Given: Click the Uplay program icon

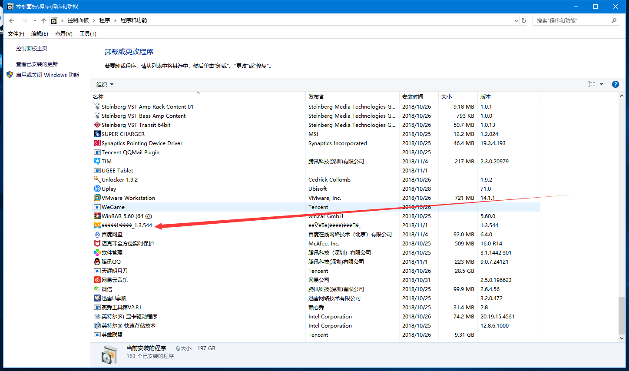Looking at the screenshot, I should click(97, 189).
